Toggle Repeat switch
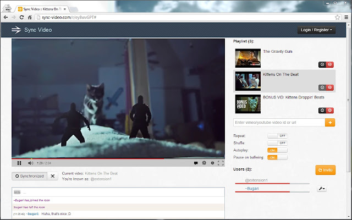This screenshot has height=220, width=352. tap(277, 136)
